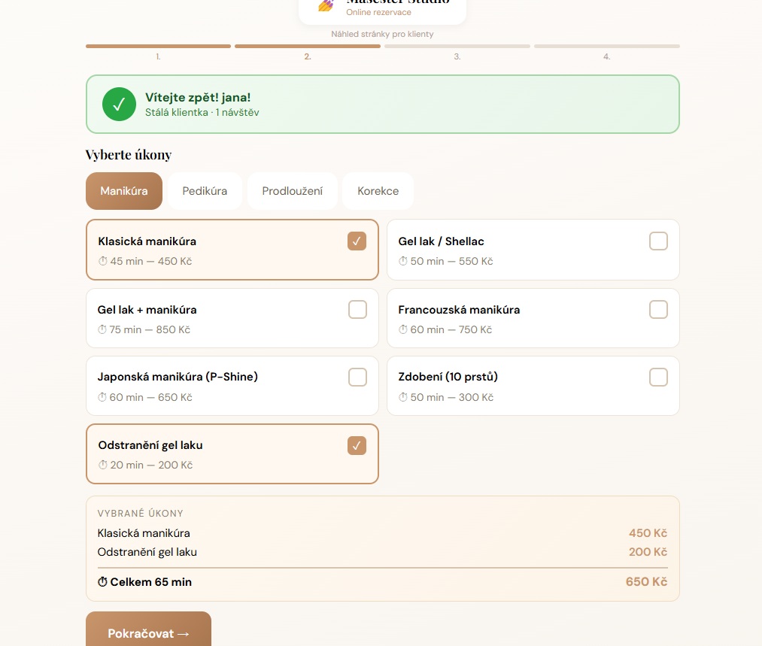Deselect the Odstranění gel laku checkbox
762x646 pixels.
[357, 445]
